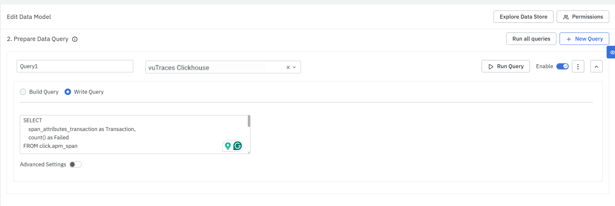Run Query1 with the Run Query button
The image size is (615, 206).
pos(506,66)
